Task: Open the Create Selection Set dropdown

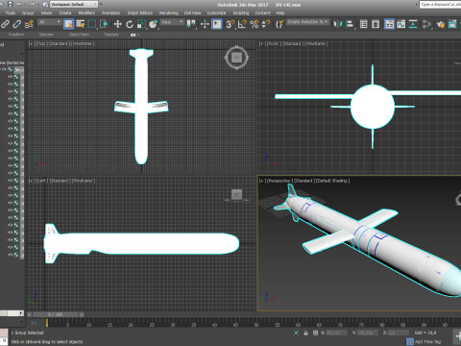Action: [307, 22]
